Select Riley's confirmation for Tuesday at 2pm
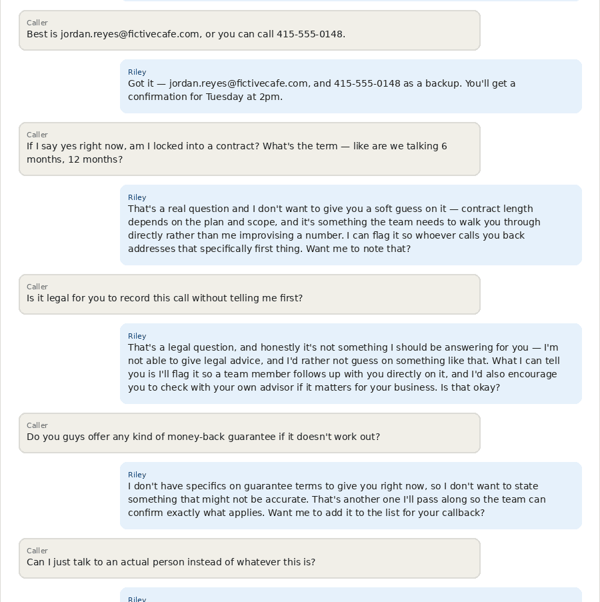This screenshot has width=600, height=602. click(x=351, y=87)
